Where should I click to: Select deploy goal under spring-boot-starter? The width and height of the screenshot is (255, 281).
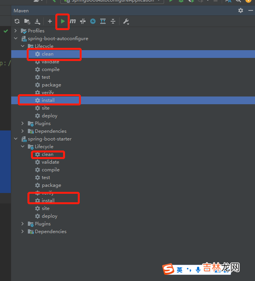[49, 216]
